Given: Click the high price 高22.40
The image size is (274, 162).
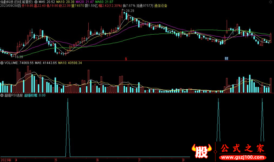Looking at the screenshot, I should (40, 6).
